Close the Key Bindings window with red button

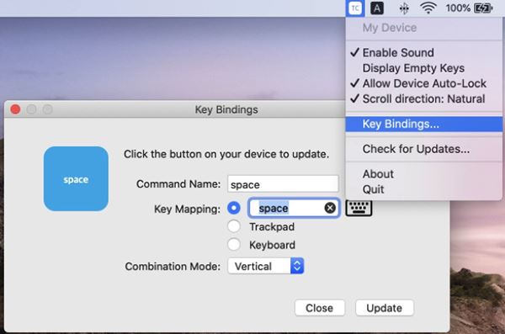[15, 109]
